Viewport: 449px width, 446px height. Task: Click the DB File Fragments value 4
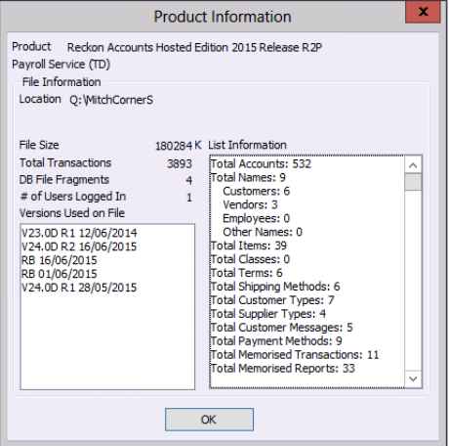(x=188, y=180)
